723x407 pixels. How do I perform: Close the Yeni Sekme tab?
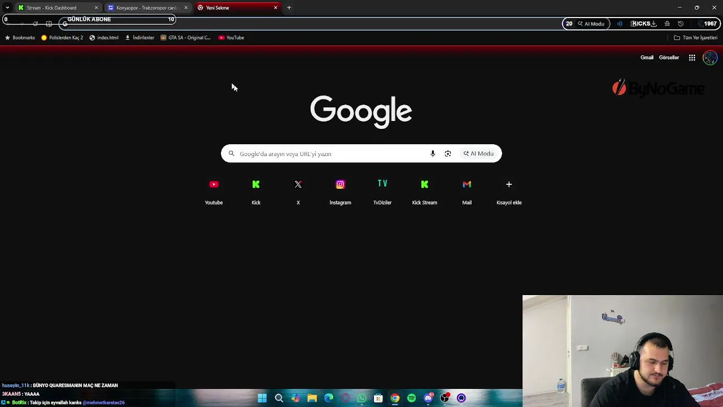pyautogui.click(x=276, y=8)
